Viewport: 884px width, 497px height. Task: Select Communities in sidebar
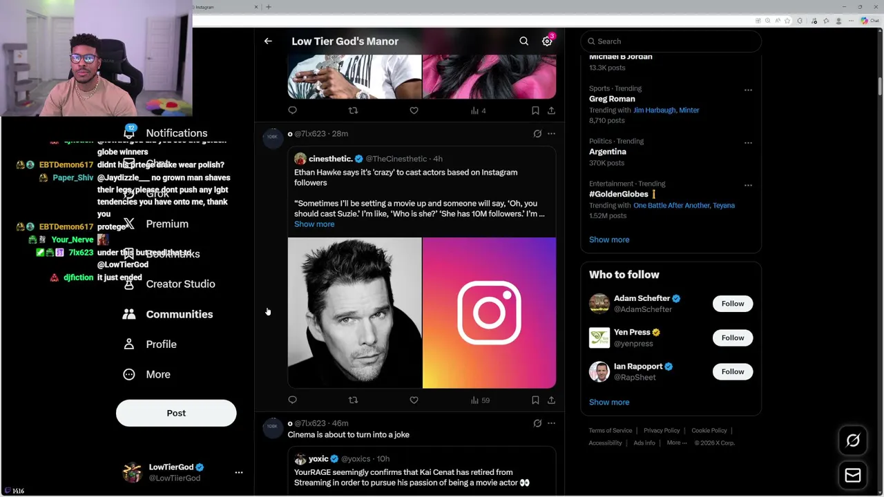coord(180,314)
